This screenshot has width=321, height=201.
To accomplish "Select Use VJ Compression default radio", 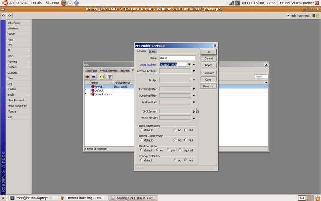I will point(141,140).
